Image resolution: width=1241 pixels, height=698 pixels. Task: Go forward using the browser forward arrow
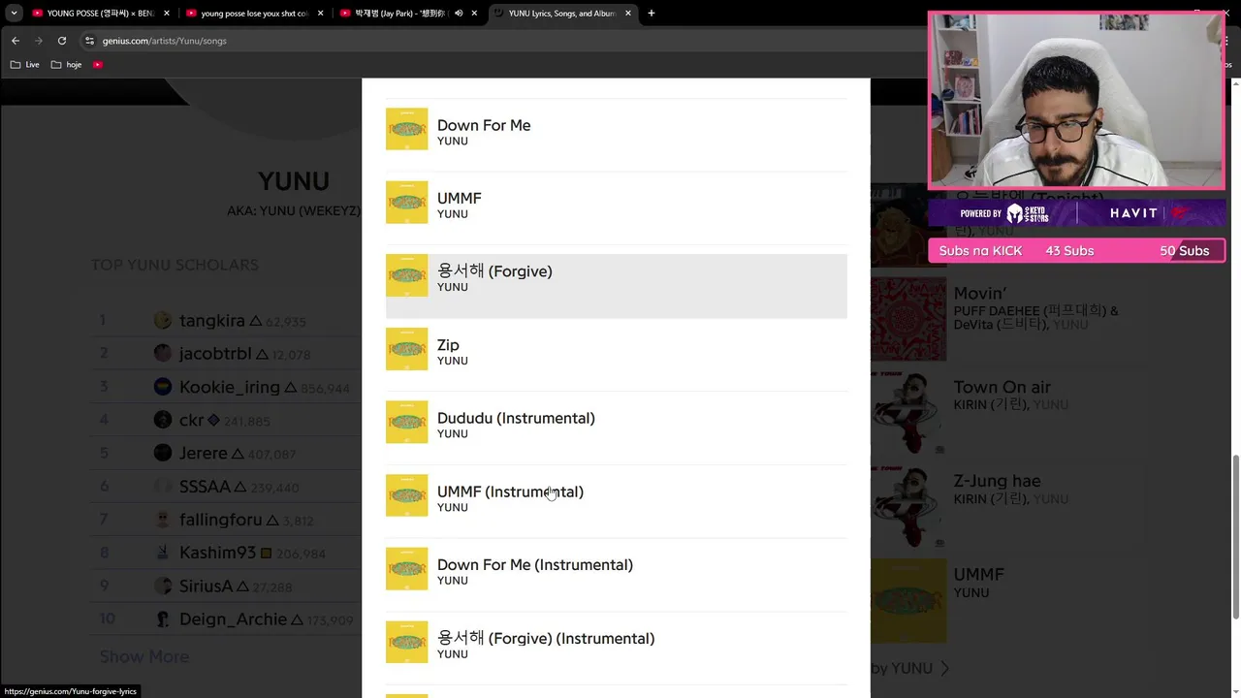pos(39,41)
